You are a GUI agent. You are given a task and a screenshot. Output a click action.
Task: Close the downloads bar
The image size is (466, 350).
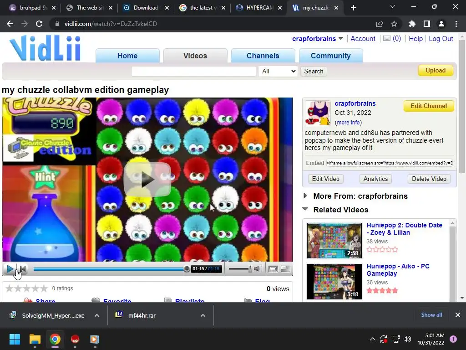click(458, 315)
